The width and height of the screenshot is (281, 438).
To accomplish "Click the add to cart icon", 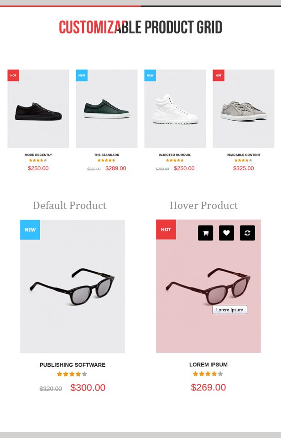I will (205, 233).
